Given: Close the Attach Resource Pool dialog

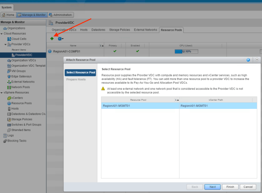Looking at the screenshot, I should click(x=256, y=60).
